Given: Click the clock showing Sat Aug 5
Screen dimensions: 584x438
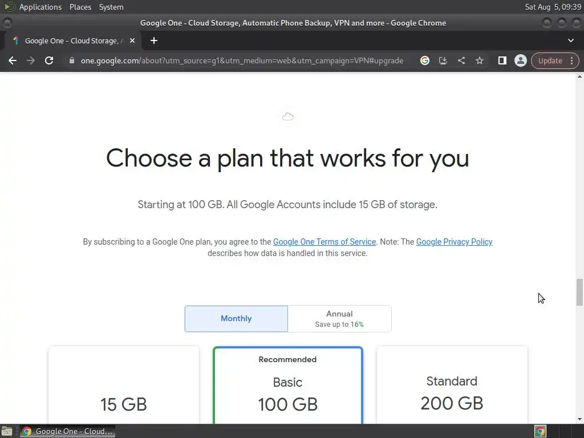Looking at the screenshot, I should pos(553,7).
